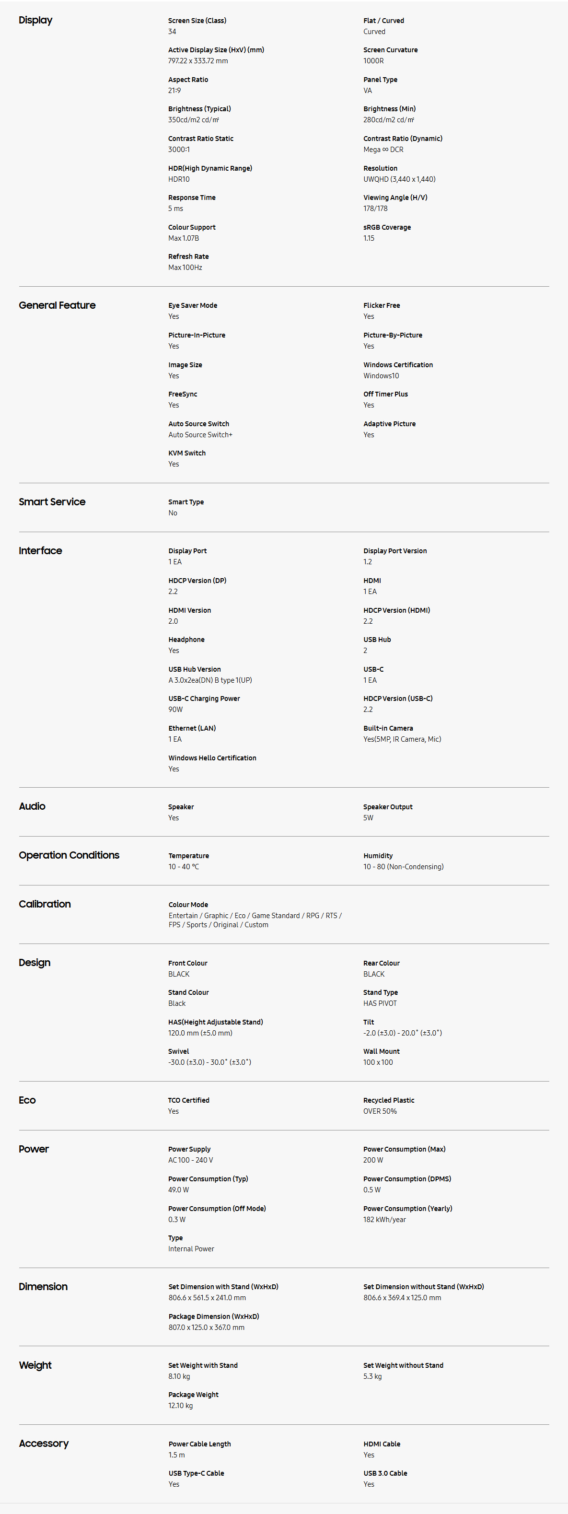Click the Smart Service heading
This screenshot has height=1514, width=568.
52,501
